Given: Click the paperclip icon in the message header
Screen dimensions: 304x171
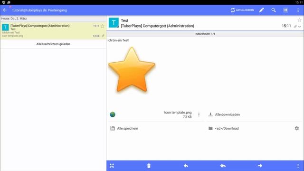Looking at the screenshot, I should [295, 27].
